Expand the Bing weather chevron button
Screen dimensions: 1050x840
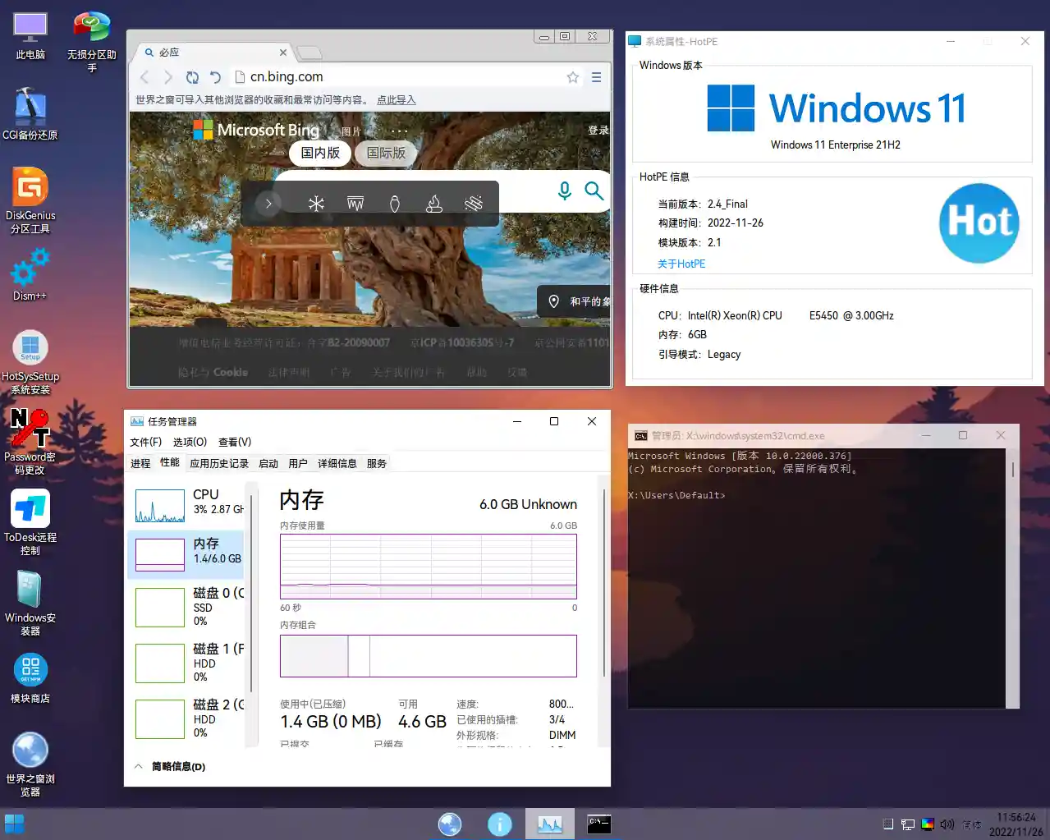coord(268,203)
